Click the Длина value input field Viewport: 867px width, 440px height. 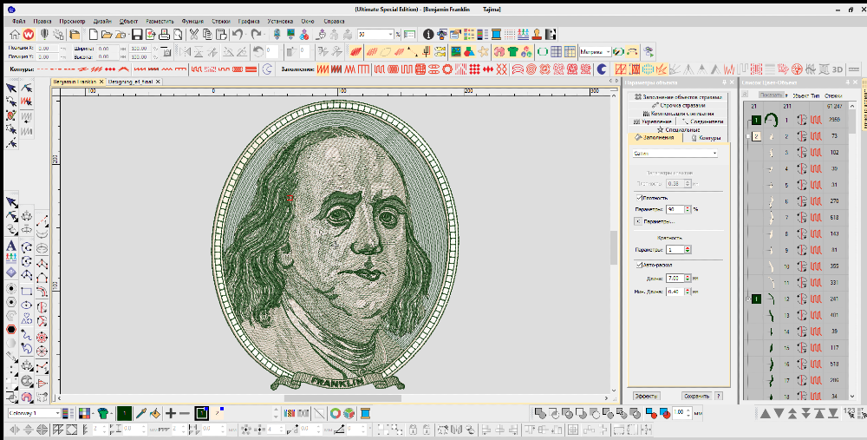click(x=676, y=278)
